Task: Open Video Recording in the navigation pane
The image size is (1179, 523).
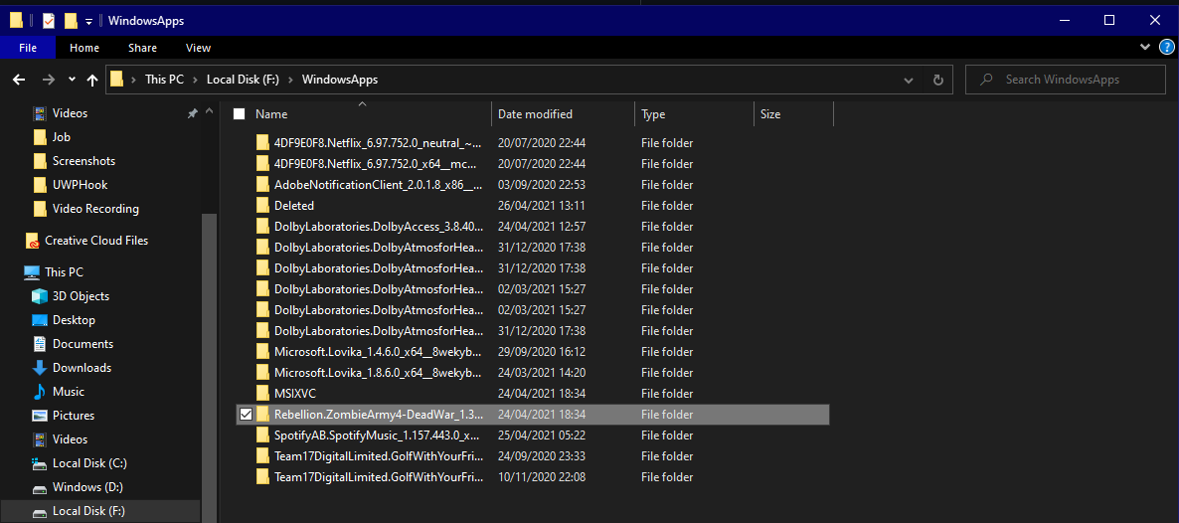Action: coord(95,209)
